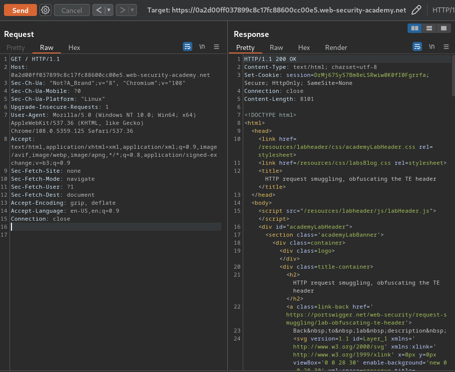Click empty request line 16 editor field

(x=116, y=227)
